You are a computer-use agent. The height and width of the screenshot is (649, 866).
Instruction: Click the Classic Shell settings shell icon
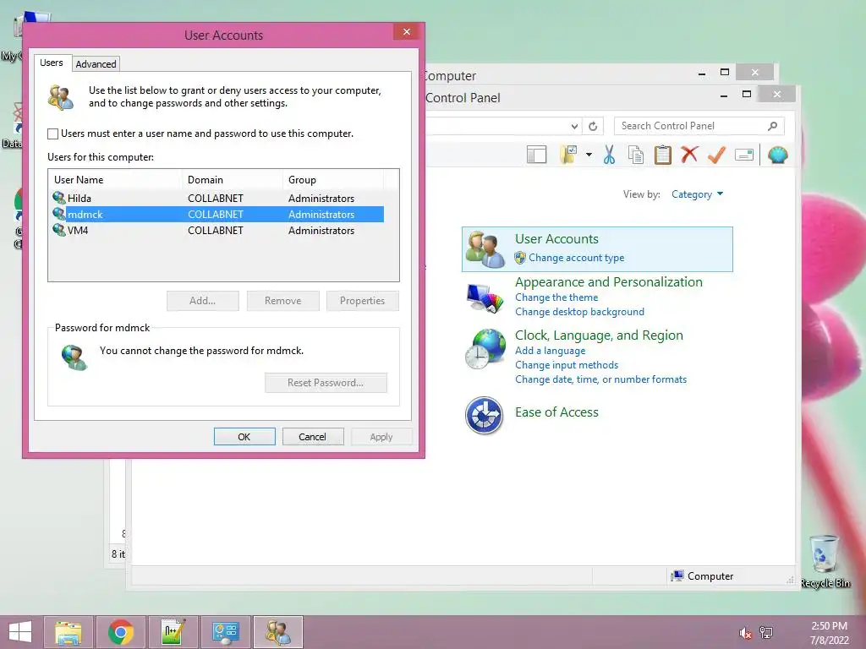point(778,155)
